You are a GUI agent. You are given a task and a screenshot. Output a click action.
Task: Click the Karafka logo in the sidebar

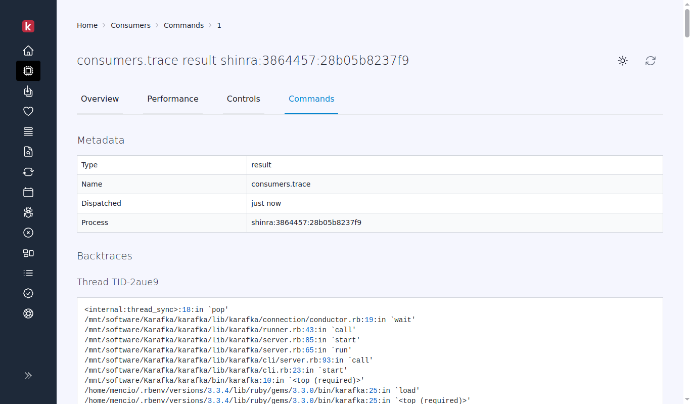pos(28,26)
